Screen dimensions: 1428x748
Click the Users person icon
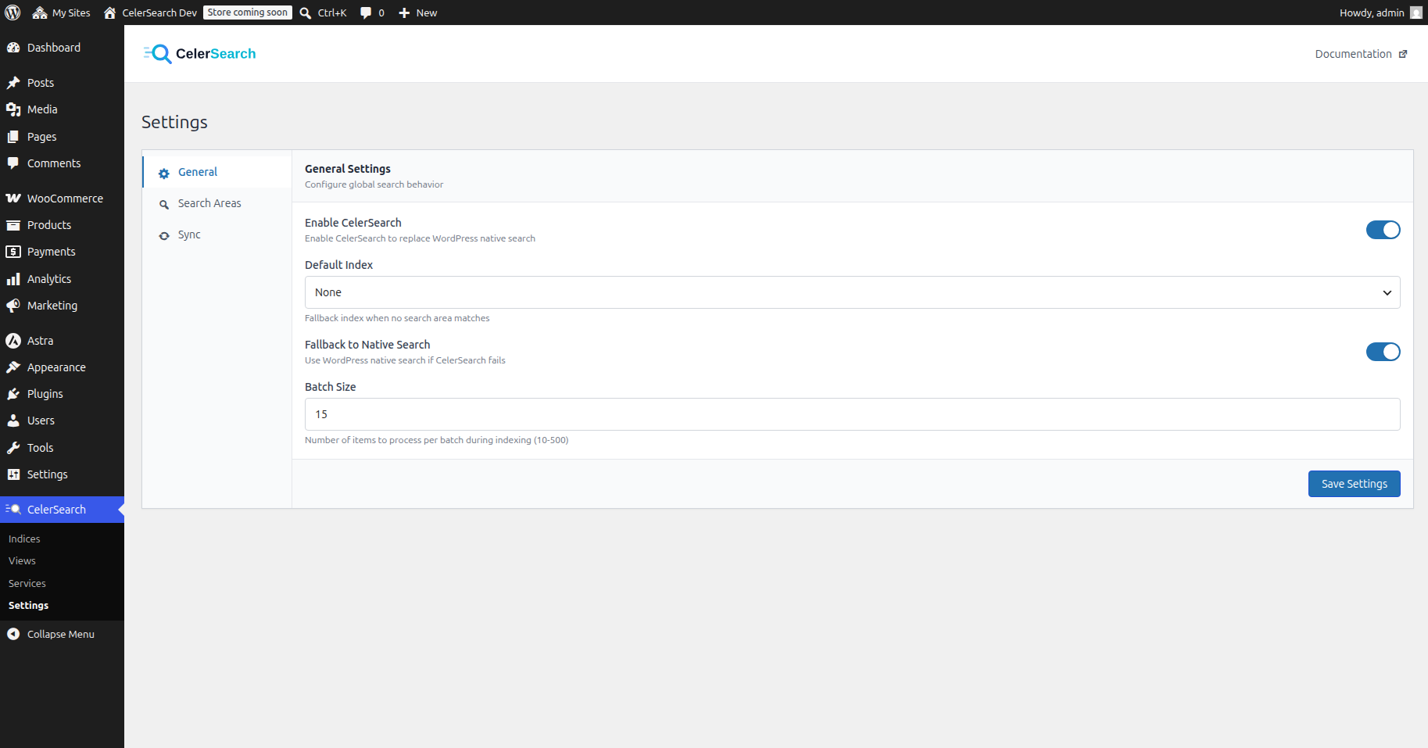click(13, 421)
